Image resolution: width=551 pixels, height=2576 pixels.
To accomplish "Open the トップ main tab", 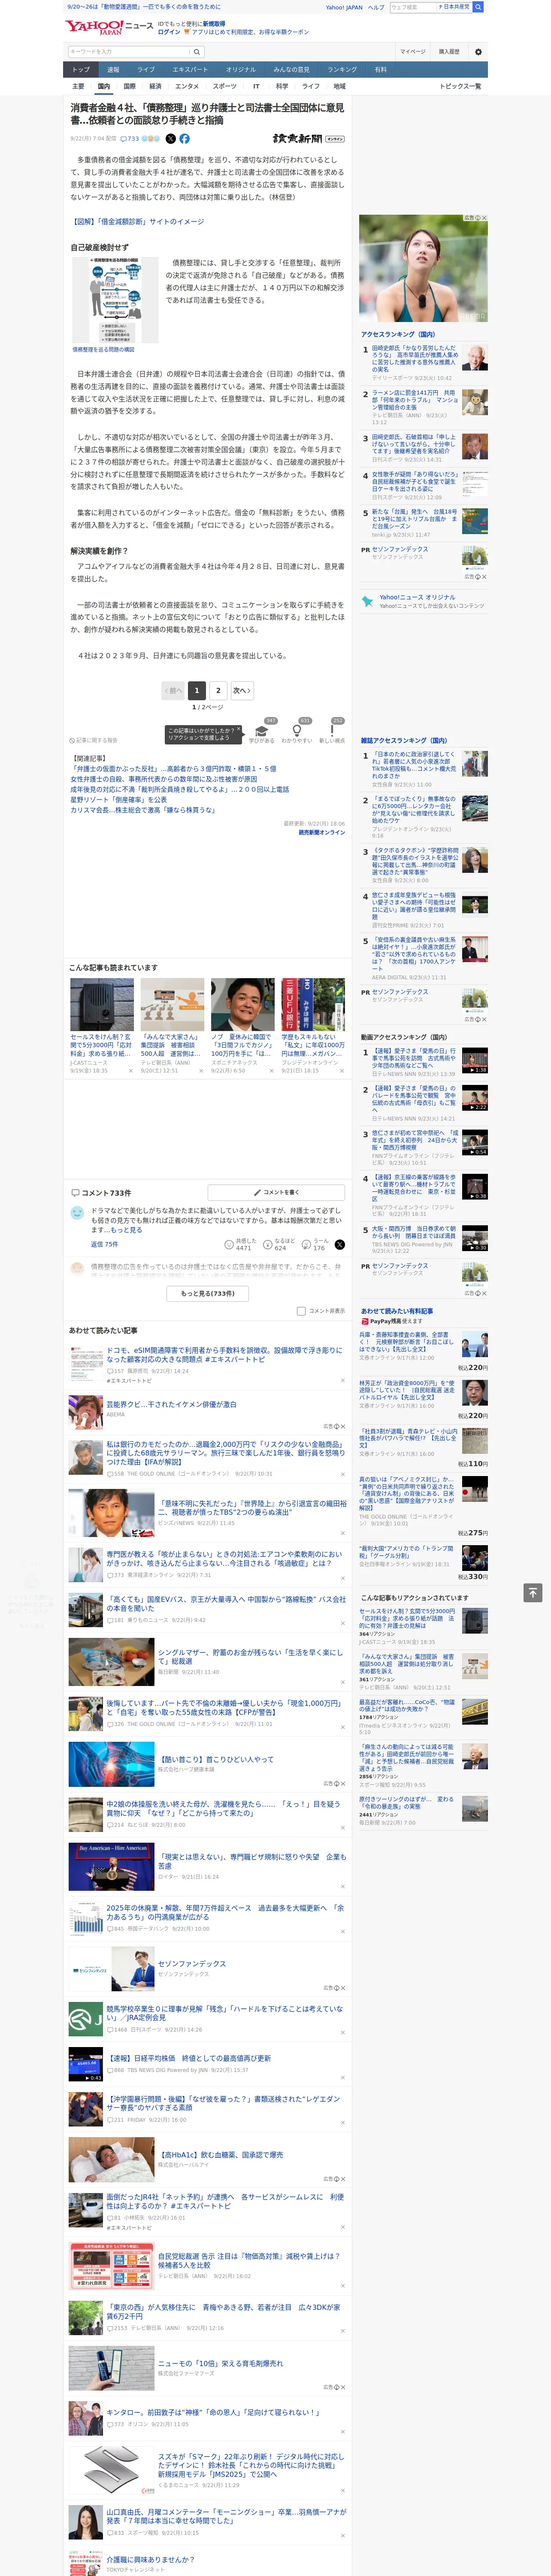I will (x=81, y=70).
